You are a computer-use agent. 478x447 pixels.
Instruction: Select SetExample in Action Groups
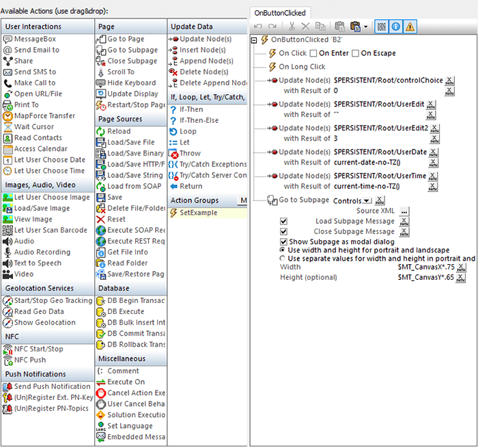pyautogui.click(x=198, y=213)
